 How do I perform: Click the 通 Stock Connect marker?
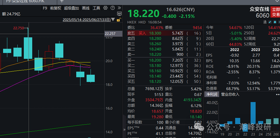pos(265,22)
